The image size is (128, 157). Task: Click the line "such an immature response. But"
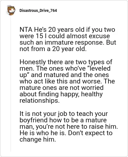tap(68, 42)
